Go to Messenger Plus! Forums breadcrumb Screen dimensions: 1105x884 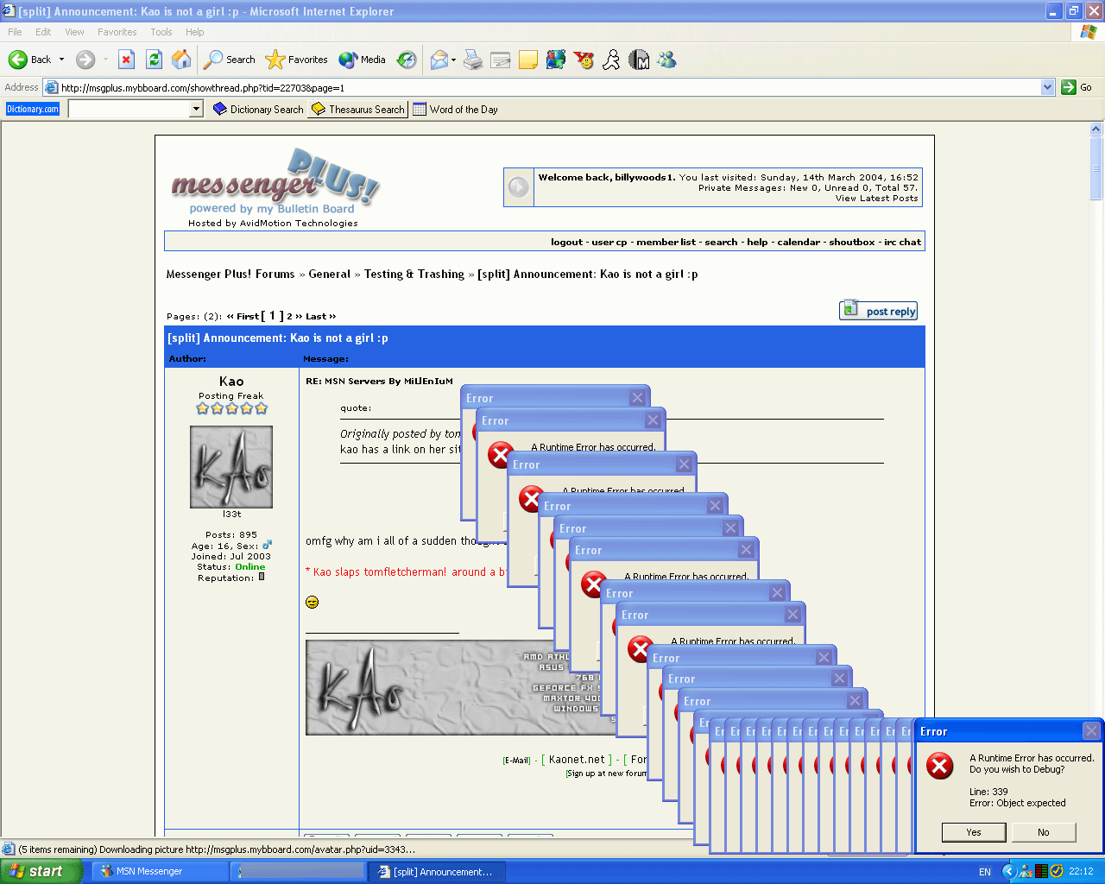coord(230,275)
